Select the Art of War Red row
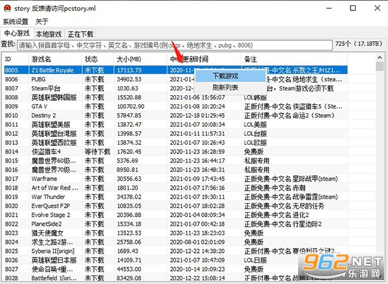This screenshot has height=284, width=388. coord(176,188)
